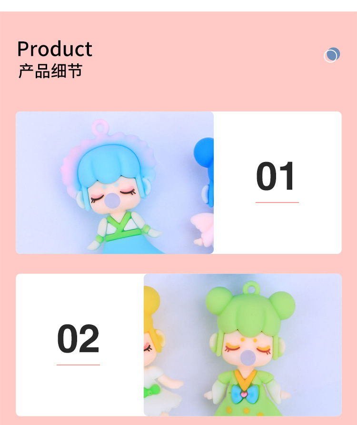Click the red underline beneath 01
Screen dimensions: 357x425
(277, 202)
